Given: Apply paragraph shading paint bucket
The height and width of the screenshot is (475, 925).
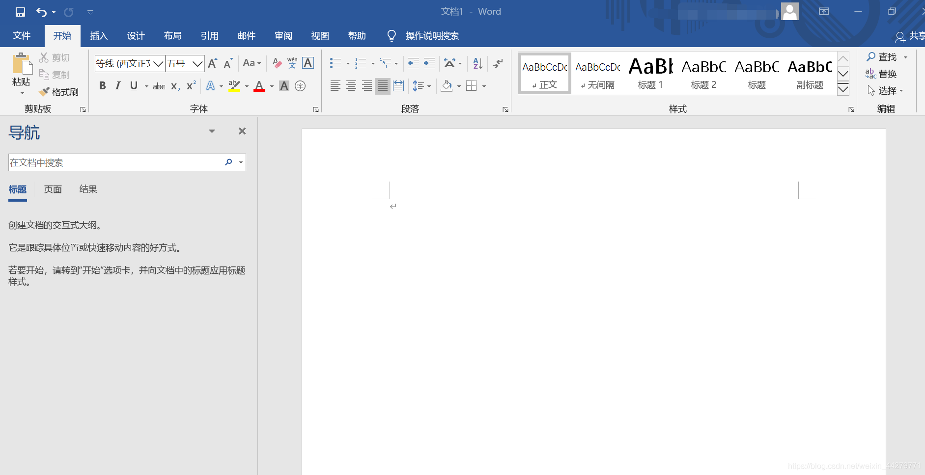Looking at the screenshot, I should click(x=447, y=86).
